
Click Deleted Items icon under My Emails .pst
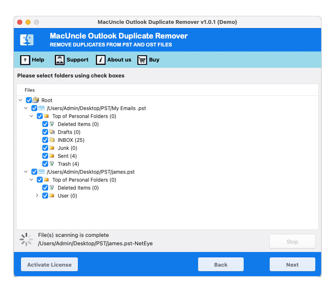coord(52,124)
